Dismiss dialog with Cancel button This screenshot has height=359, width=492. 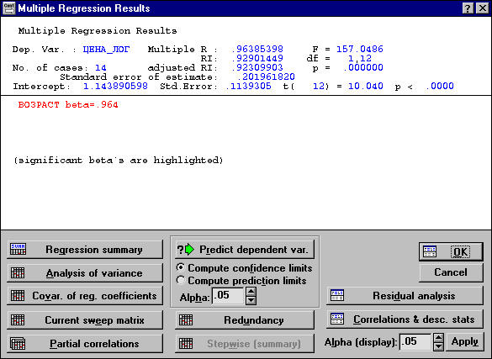pyautogui.click(x=451, y=272)
